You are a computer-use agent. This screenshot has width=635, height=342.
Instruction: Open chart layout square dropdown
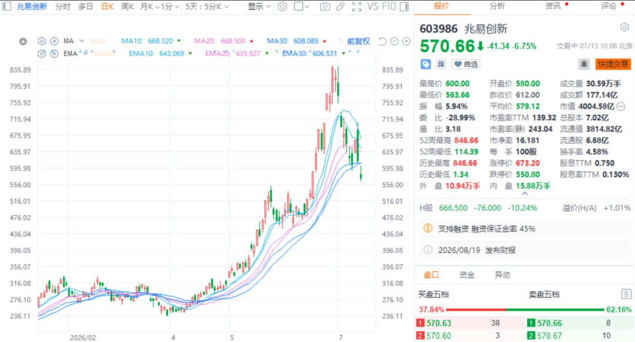(302, 6)
